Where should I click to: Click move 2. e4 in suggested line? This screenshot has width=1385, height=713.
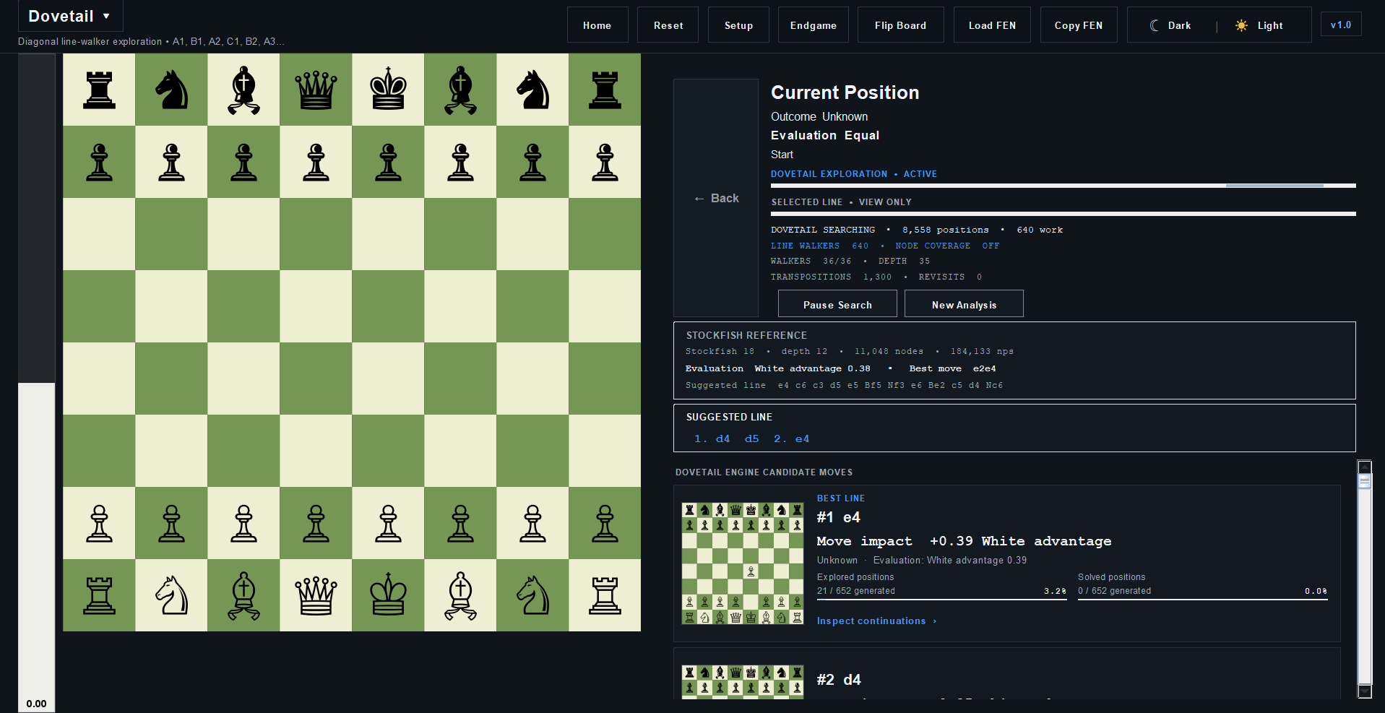tap(791, 438)
